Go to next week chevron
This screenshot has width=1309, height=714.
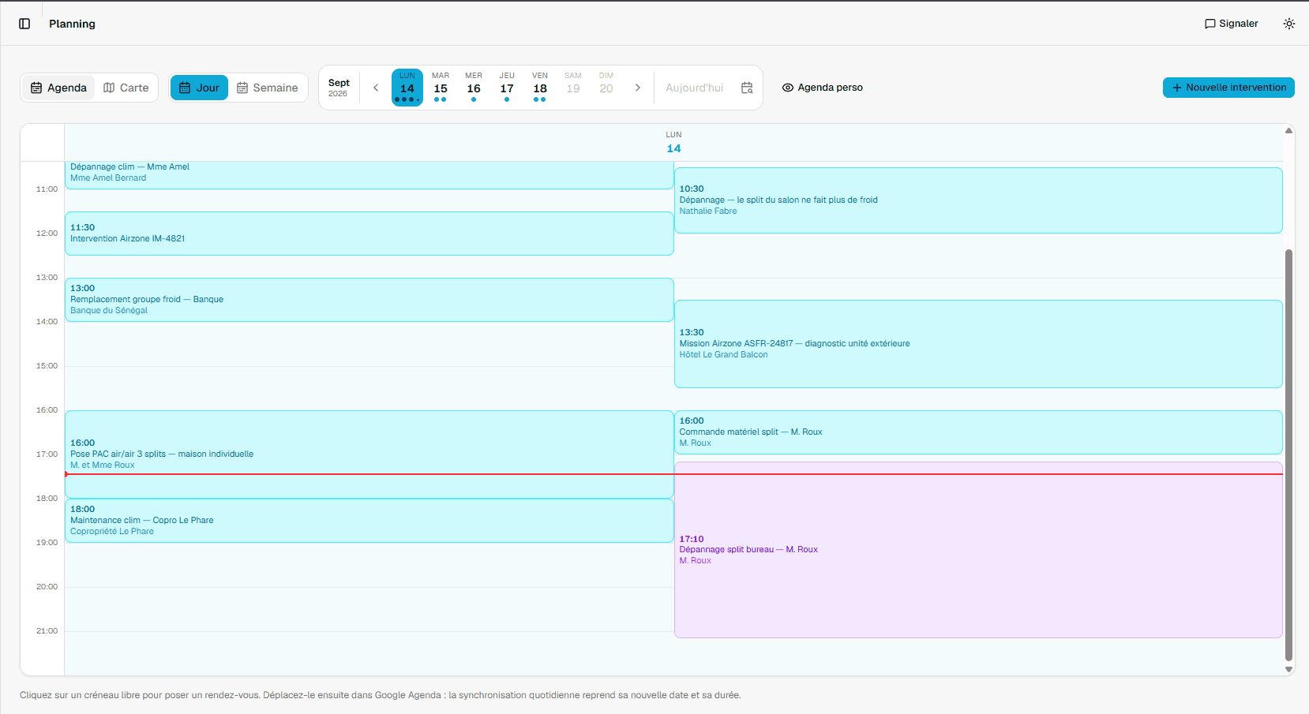(638, 88)
